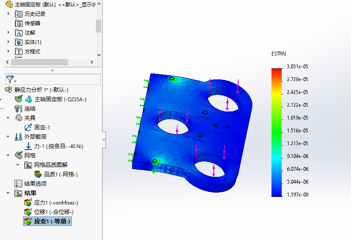Image resolution: width=351 pixels, height=240 pixels.
Task: Select 应变1 (-等量-) result
Action: (47, 221)
